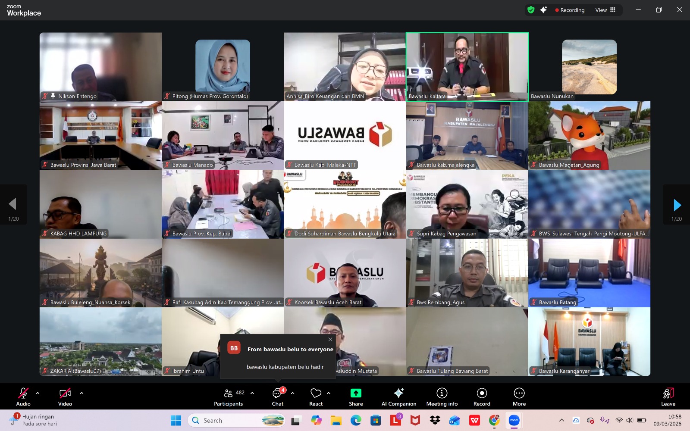690x431 pixels.
Task: Open Microsoft Store from the taskbar
Action: [x=376, y=420]
